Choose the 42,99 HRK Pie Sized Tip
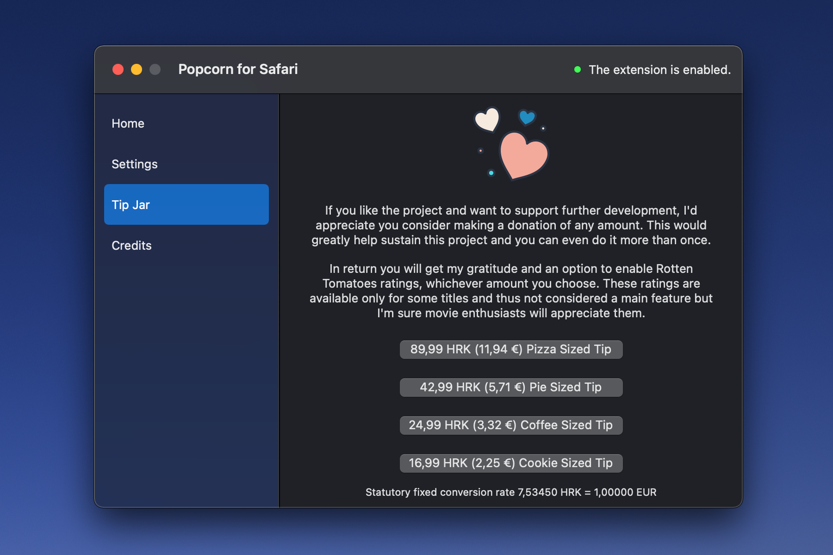This screenshot has width=833, height=555. (x=511, y=387)
